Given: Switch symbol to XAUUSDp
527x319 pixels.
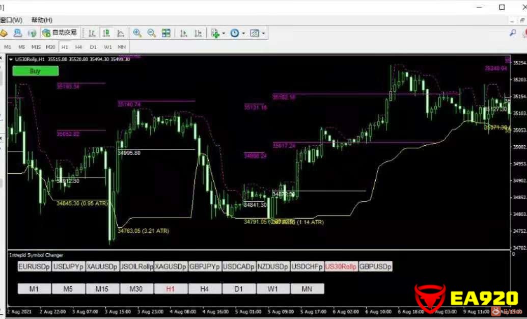Looking at the screenshot, I should pyautogui.click(x=102, y=267).
